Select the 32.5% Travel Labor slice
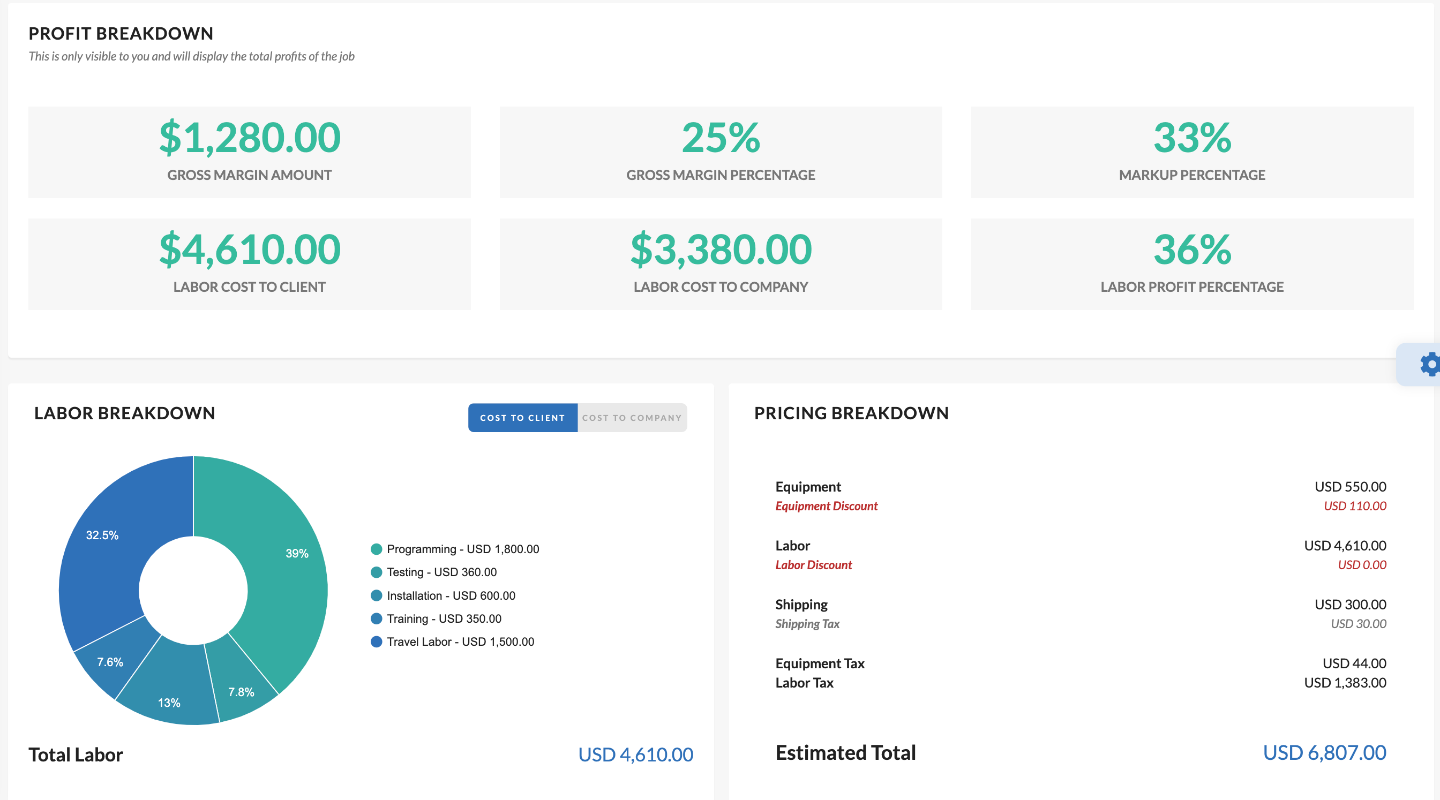Image resolution: width=1440 pixels, height=800 pixels. (x=103, y=534)
